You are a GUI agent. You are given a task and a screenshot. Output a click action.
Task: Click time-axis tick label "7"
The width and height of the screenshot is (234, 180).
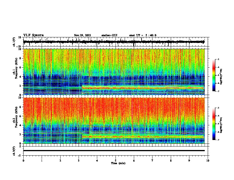(152, 161)
